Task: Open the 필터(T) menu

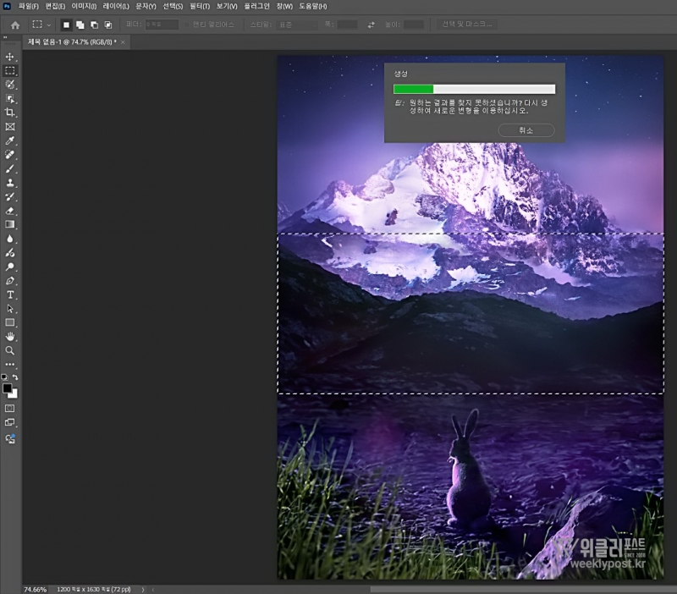Action: click(200, 6)
